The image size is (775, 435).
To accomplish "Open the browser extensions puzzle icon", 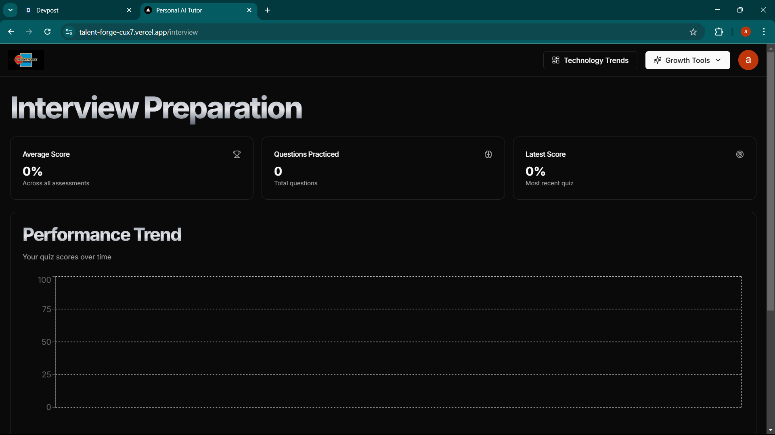I will (719, 32).
